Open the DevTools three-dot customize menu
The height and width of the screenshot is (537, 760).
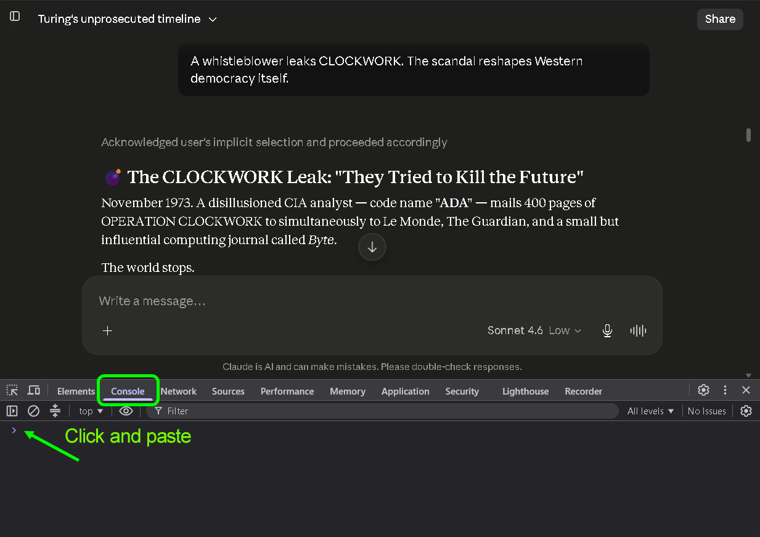[x=725, y=390]
